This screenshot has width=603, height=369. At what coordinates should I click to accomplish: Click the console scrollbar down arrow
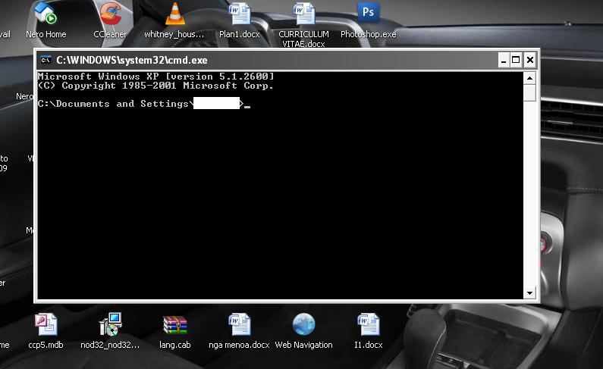pos(529,292)
